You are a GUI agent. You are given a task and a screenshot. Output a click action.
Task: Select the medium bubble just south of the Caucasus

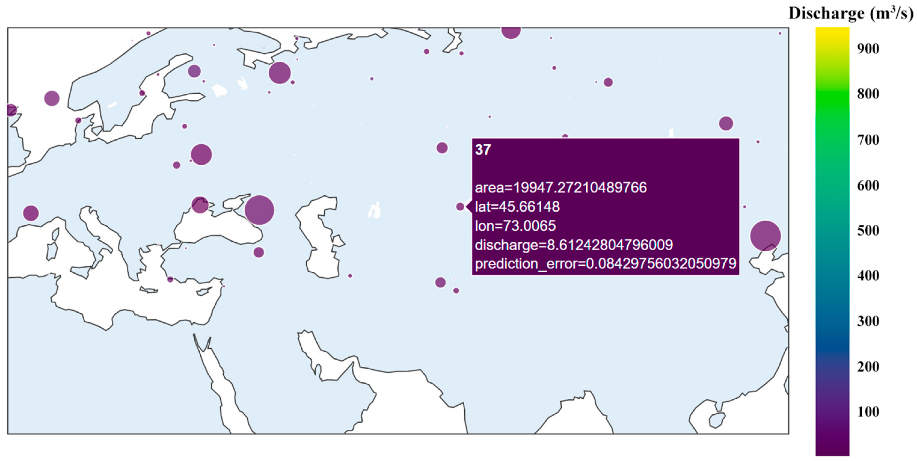tap(258, 253)
